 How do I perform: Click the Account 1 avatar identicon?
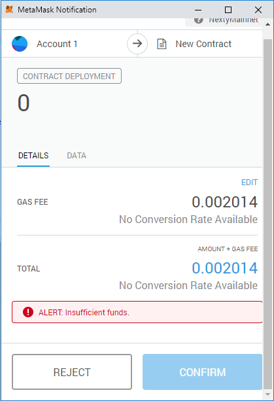coord(20,44)
